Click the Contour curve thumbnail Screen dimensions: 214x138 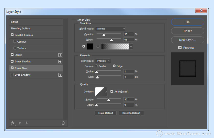pyautogui.click(x=100, y=92)
